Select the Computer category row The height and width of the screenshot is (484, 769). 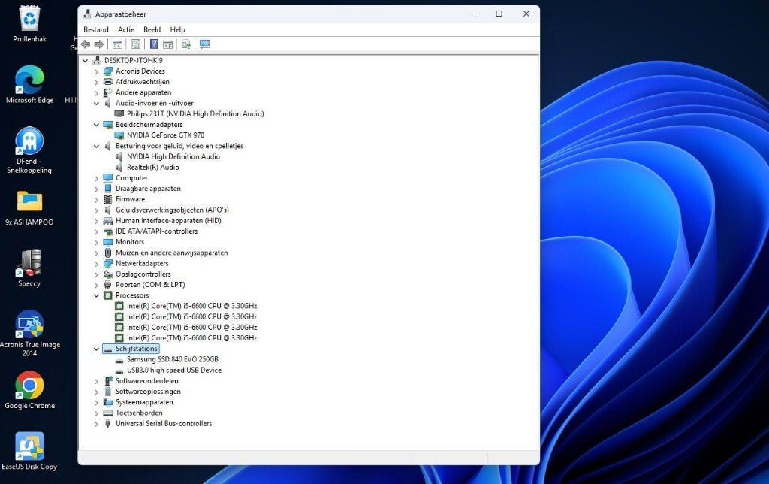tap(131, 178)
